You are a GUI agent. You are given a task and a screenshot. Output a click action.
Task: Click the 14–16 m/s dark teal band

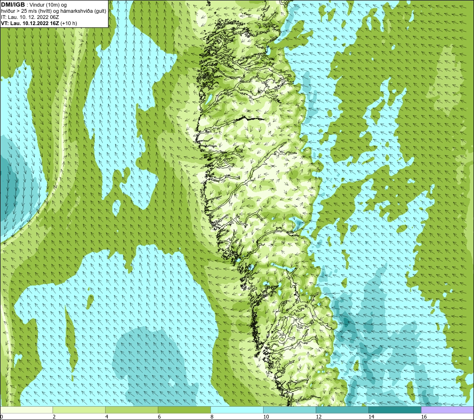click(394, 410)
